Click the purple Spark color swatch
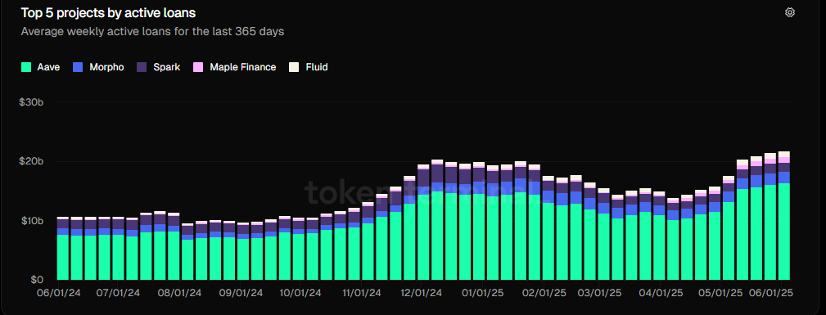Screen dimensions: 826x315 coord(142,67)
